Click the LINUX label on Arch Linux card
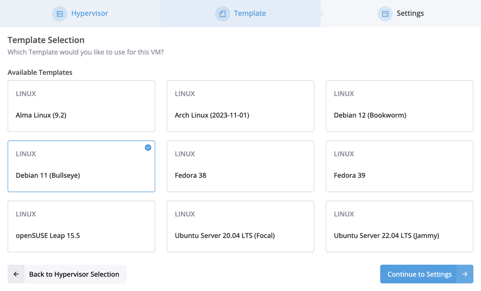Viewport: 481px width, 291px height. click(x=185, y=94)
